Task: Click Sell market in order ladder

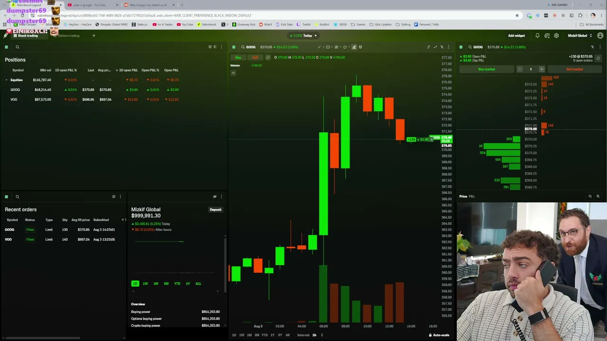Action: pos(574,69)
